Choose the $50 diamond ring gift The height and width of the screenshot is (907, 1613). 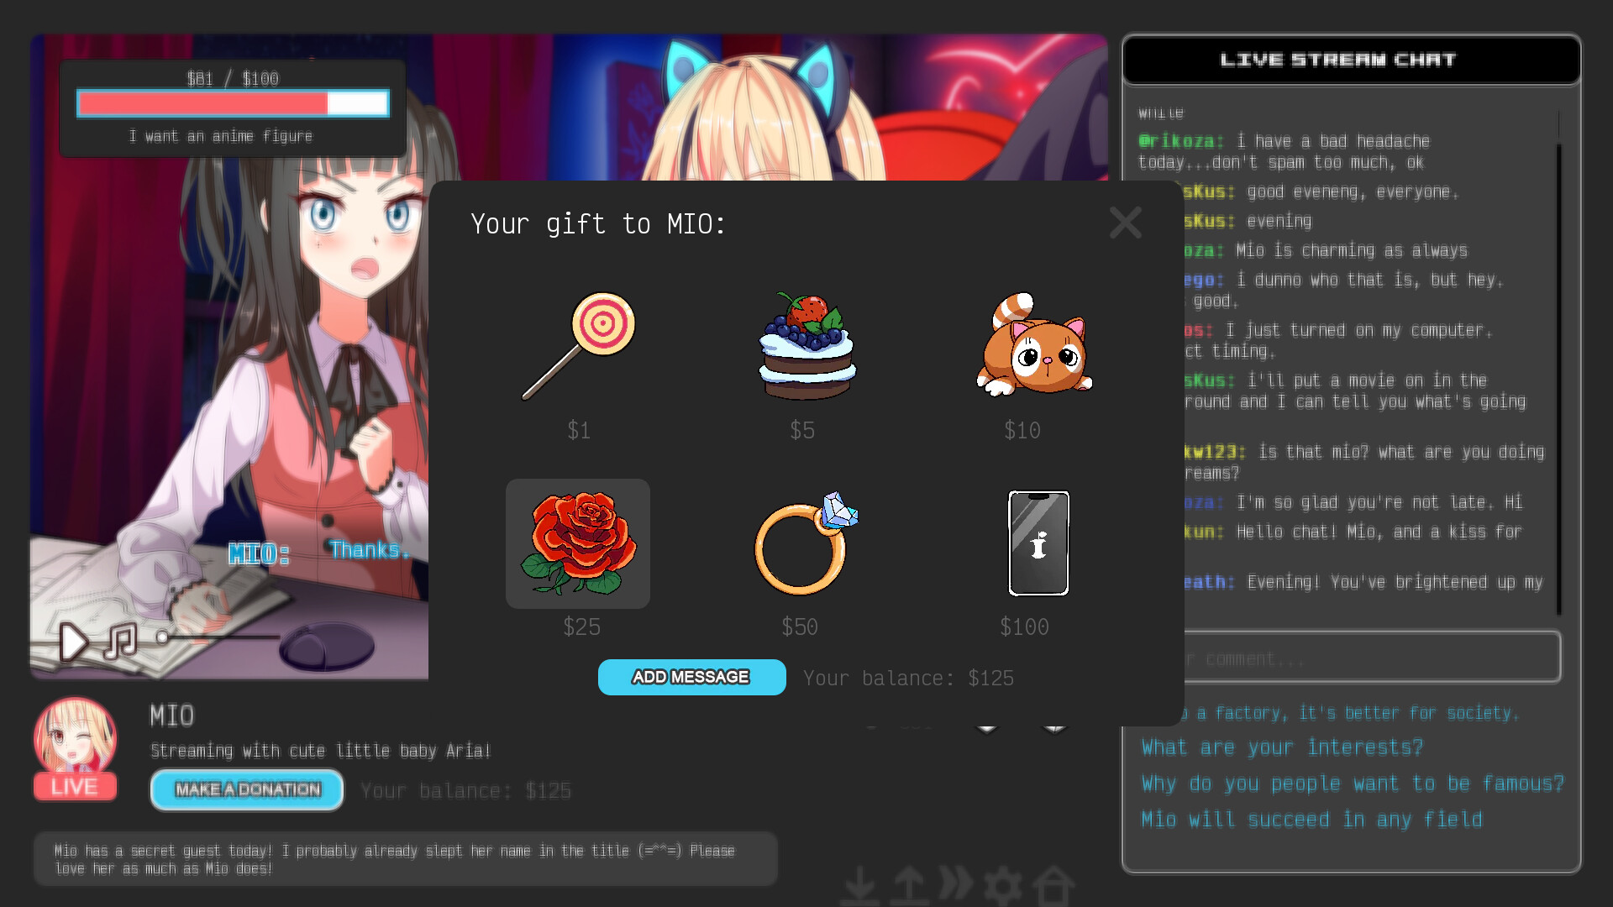[x=804, y=543]
